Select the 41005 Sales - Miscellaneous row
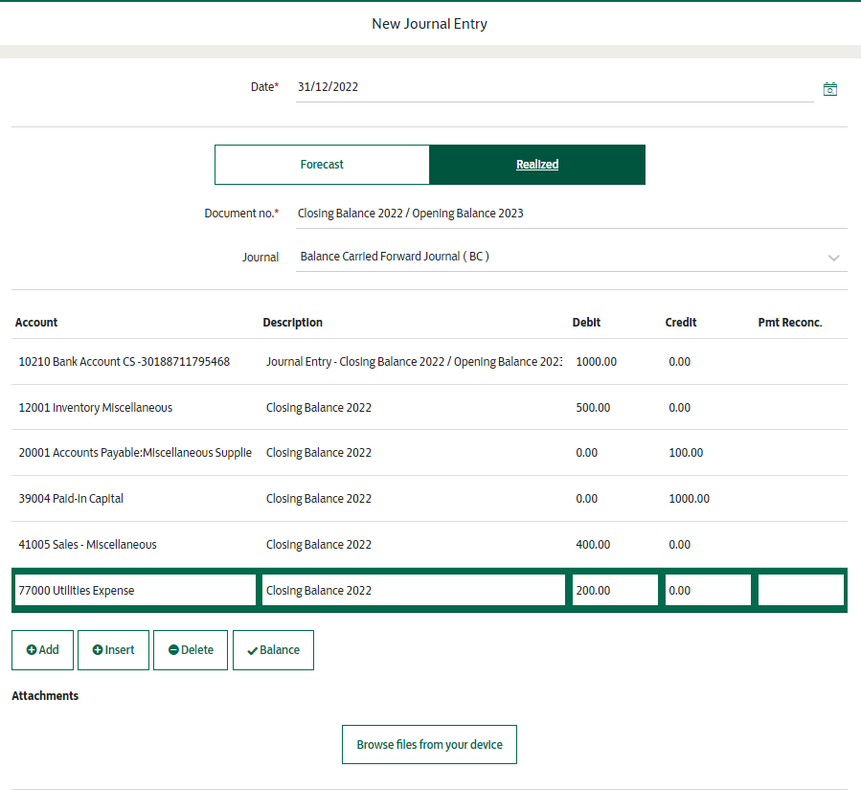Screen dimensions: 861x790 point(88,545)
